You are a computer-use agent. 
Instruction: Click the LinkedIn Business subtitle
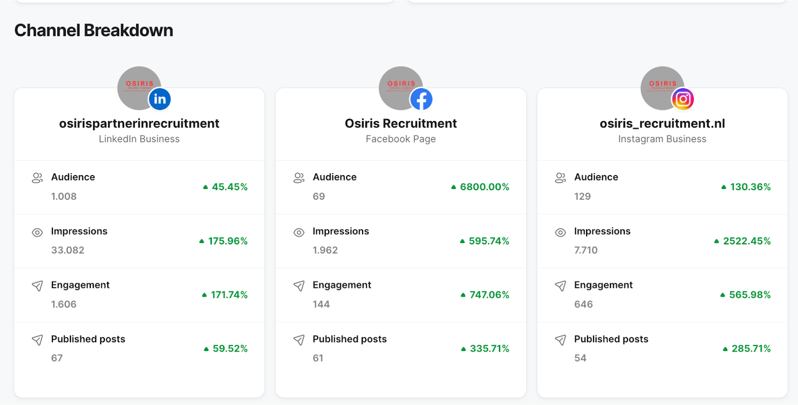tap(139, 139)
